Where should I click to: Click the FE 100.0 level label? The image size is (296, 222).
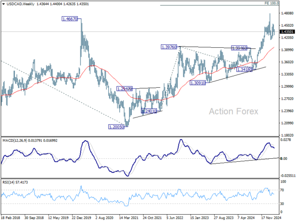coord(271,3)
